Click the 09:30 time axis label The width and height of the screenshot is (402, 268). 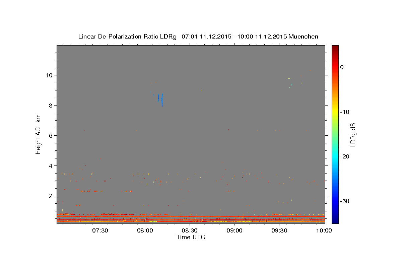tap(279, 230)
